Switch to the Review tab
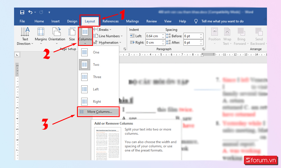Viewport: 281px width, 168px height. click(x=151, y=21)
